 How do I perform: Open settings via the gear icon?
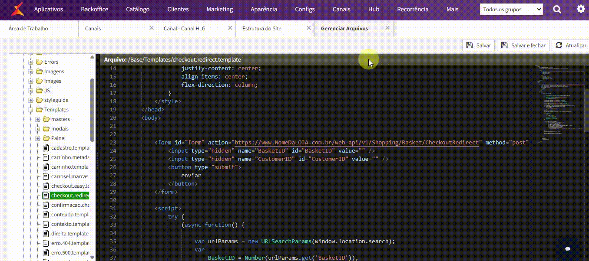pos(580,9)
